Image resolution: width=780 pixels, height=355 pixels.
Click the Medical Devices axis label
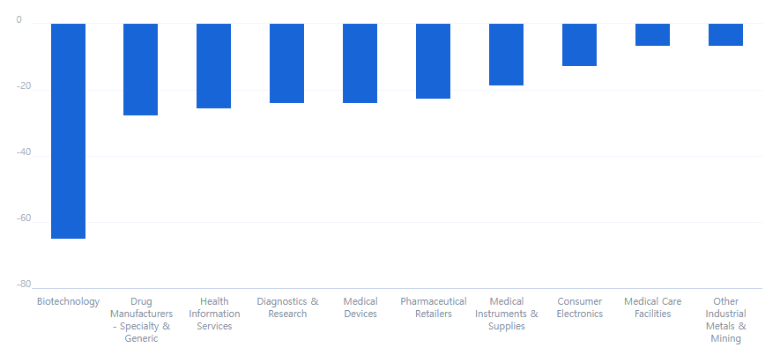tap(360, 307)
